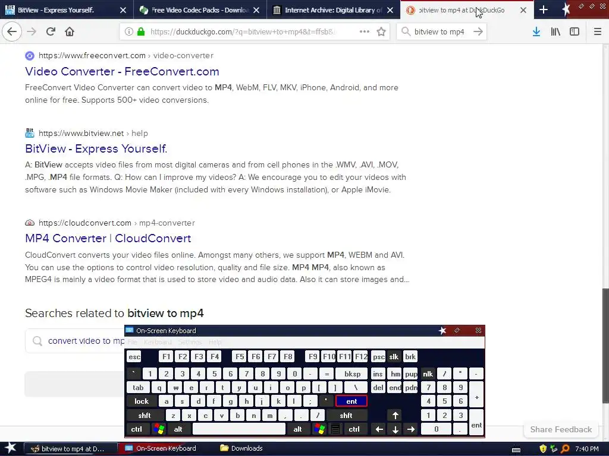Click Share Feedback
Image resolution: width=609 pixels, height=456 pixels.
click(x=561, y=429)
